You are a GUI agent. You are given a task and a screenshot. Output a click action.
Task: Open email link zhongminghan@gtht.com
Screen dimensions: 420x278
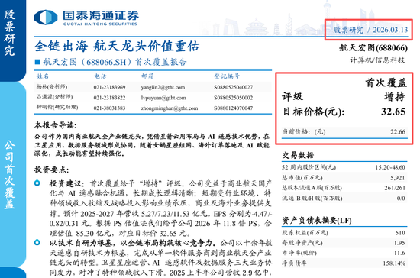pos(170,108)
